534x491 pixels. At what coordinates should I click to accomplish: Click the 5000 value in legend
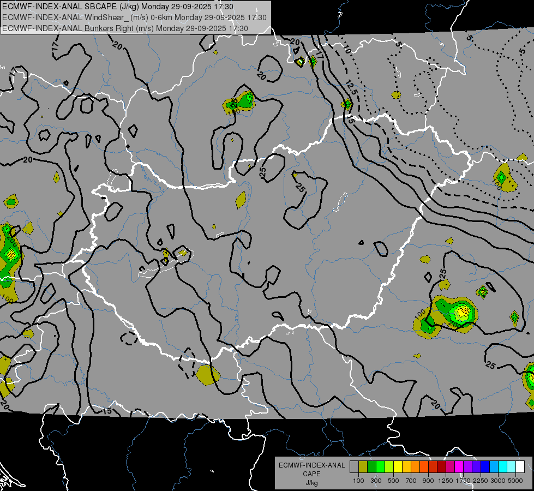coord(515,481)
